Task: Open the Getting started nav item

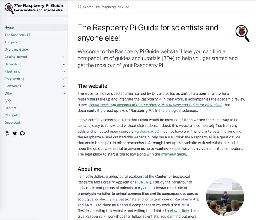Action: point(16,57)
